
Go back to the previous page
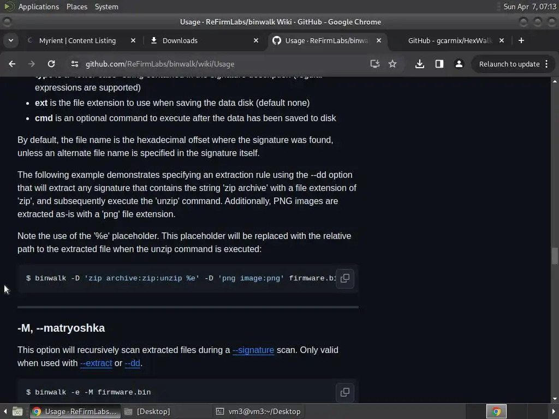12,64
